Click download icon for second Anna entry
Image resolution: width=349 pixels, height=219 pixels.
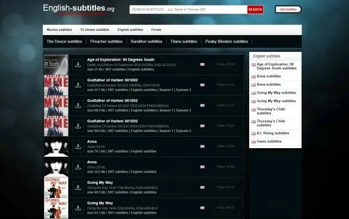[78, 167]
